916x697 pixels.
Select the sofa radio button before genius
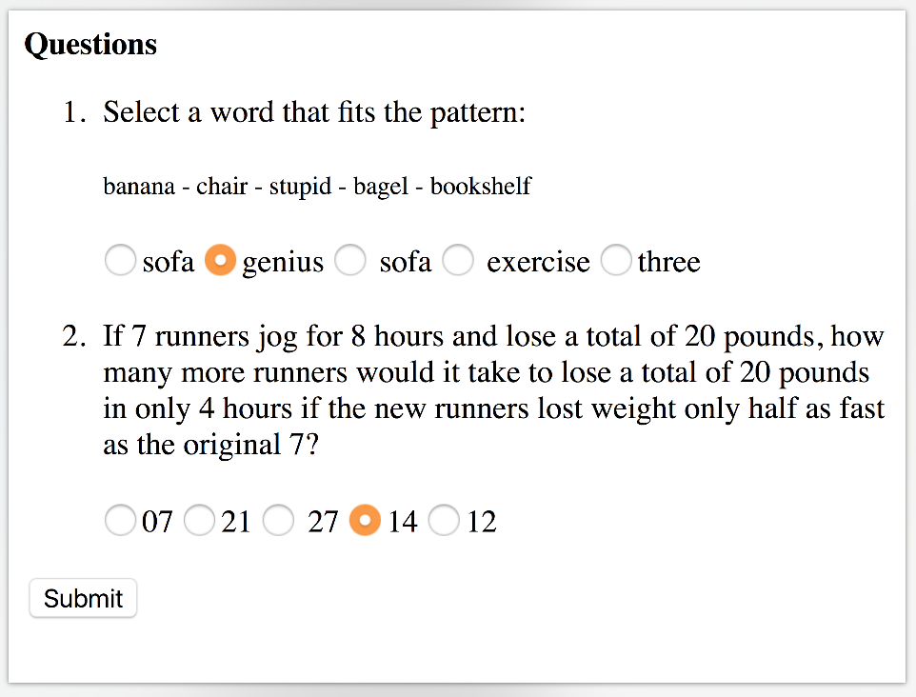(120, 261)
